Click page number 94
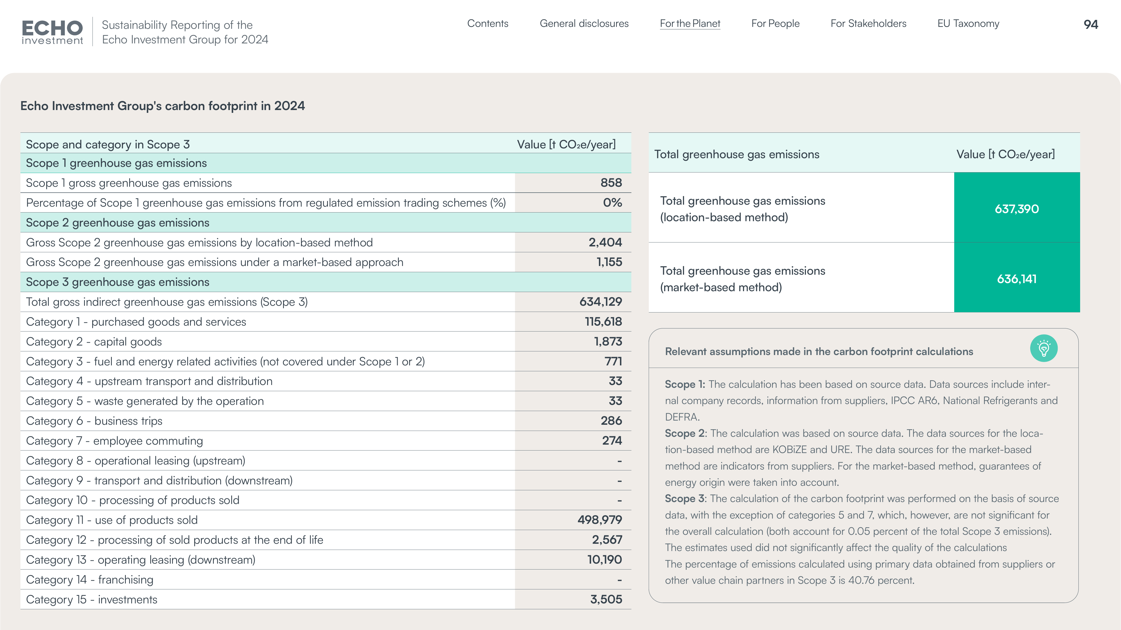 (x=1090, y=24)
